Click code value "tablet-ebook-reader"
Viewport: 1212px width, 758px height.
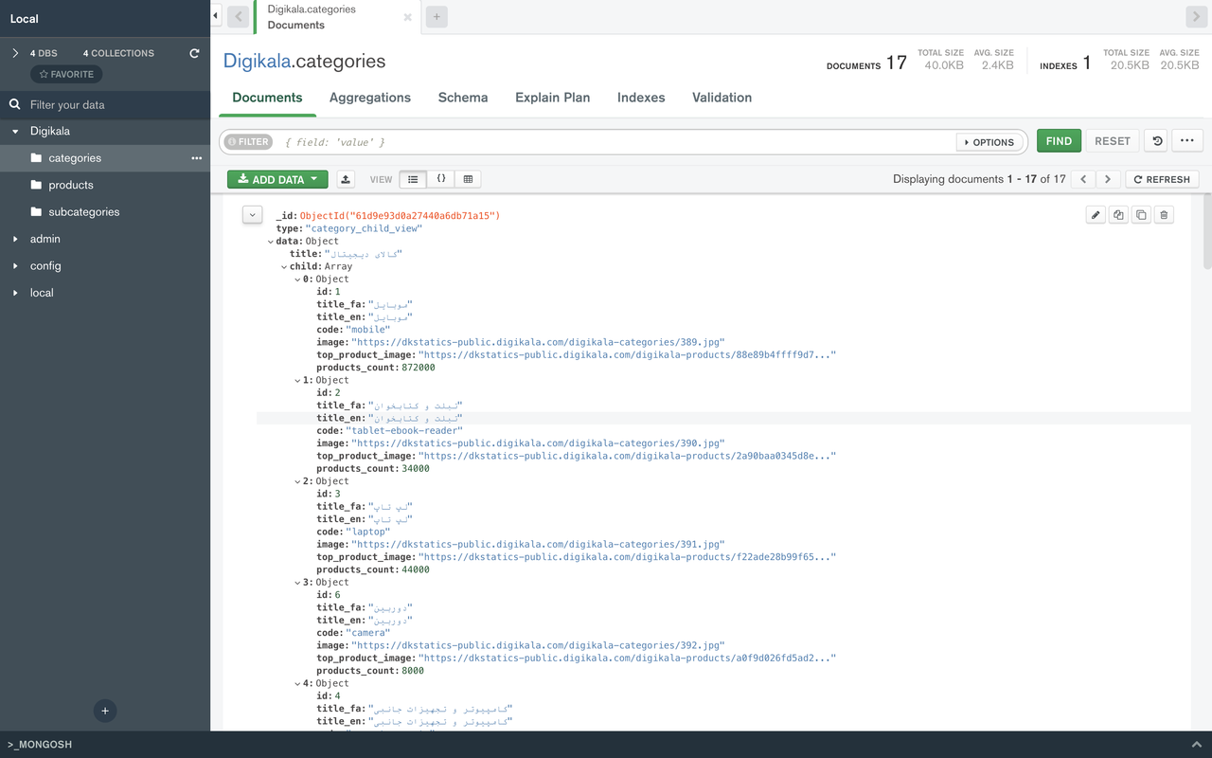coord(404,431)
